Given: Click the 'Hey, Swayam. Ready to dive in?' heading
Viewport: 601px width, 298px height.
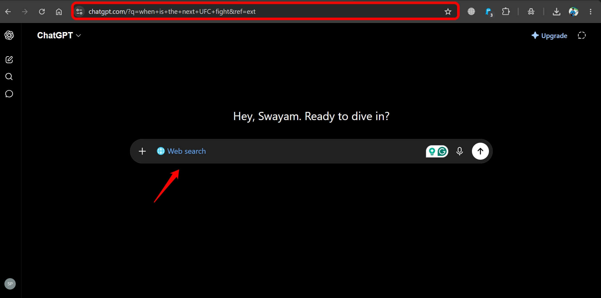Looking at the screenshot, I should (x=311, y=116).
